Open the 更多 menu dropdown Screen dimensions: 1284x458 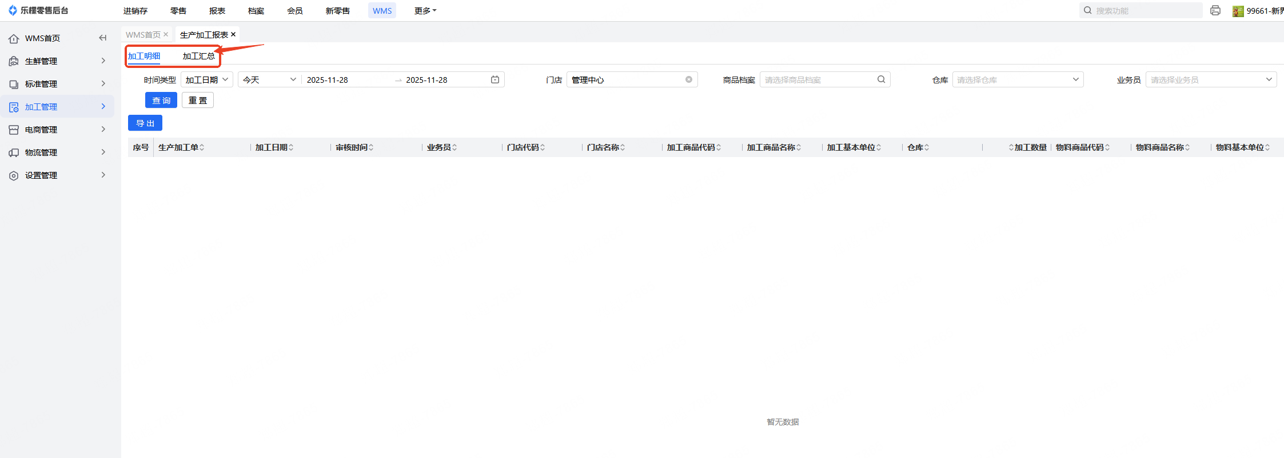[x=425, y=10]
